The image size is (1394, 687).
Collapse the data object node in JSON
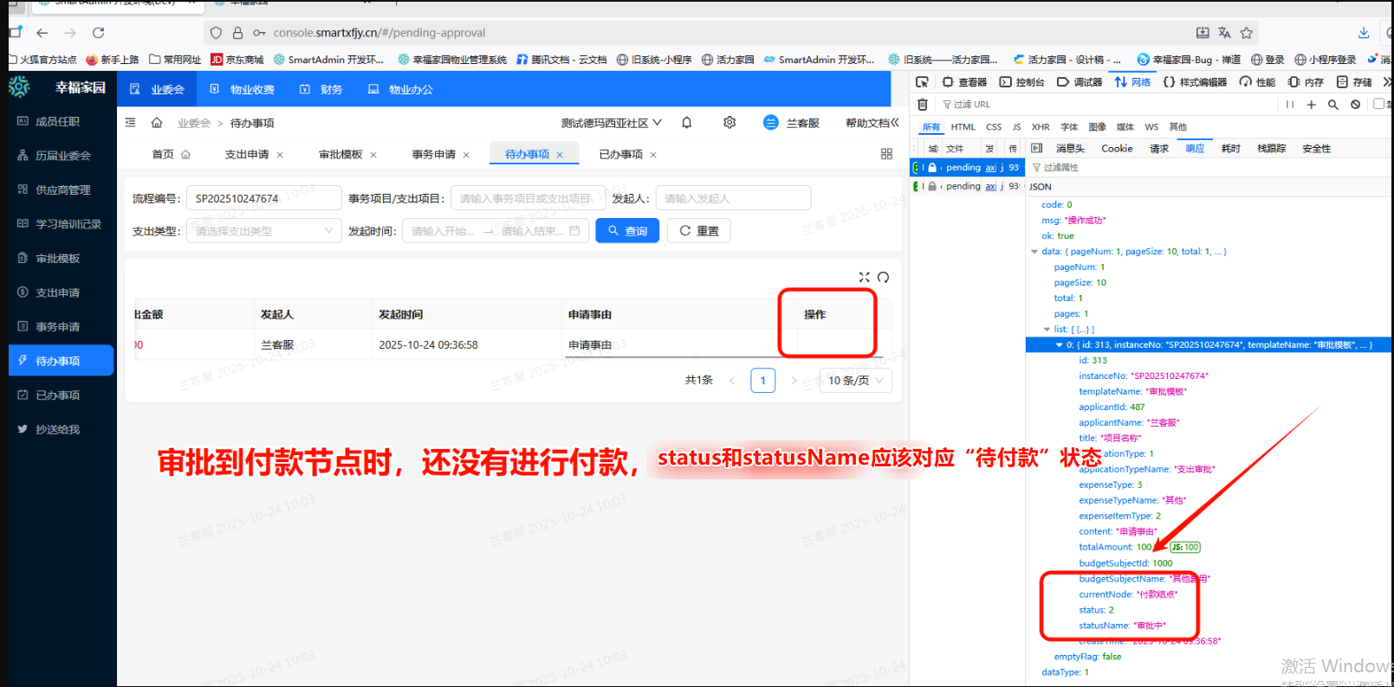(x=1034, y=252)
